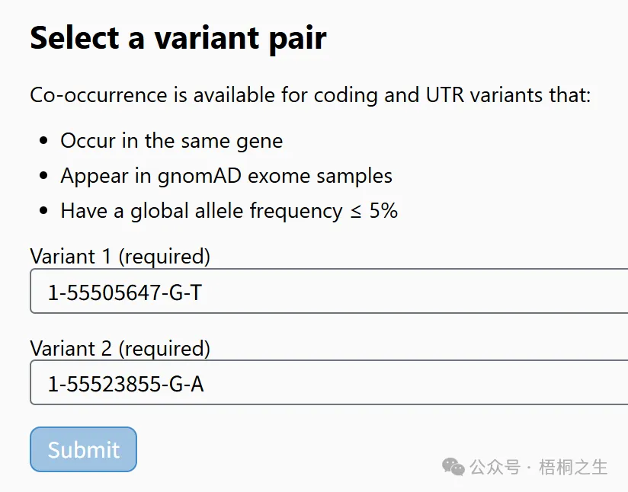Select the 'Appear in gnomAD exome samples' line
Viewport: 628px width, 492px height.
[226, 176]
